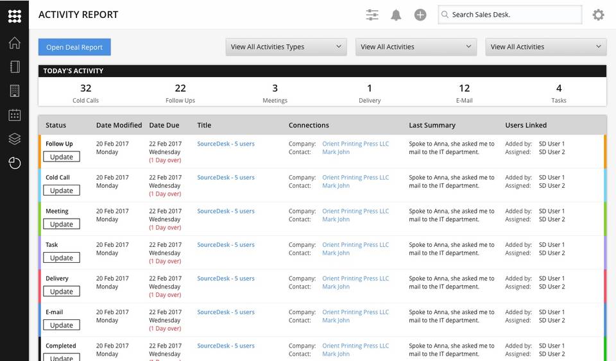Open SourceDesk - 5 users in Completed row
Screen dimensions: 616x361
(226, 346)
